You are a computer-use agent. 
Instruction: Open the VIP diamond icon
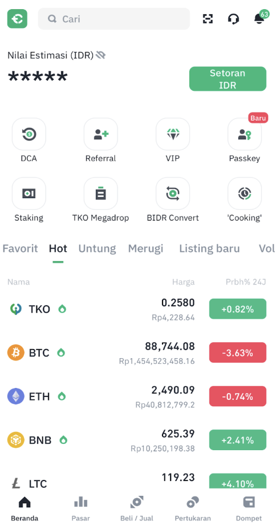[173, 134]
